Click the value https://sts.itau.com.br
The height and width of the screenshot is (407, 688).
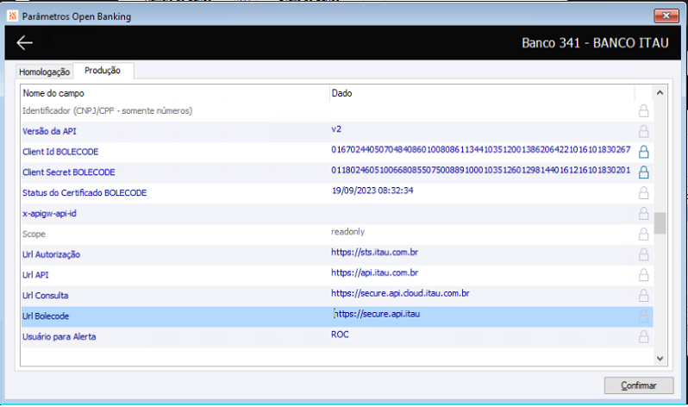[x=374, y=252]
